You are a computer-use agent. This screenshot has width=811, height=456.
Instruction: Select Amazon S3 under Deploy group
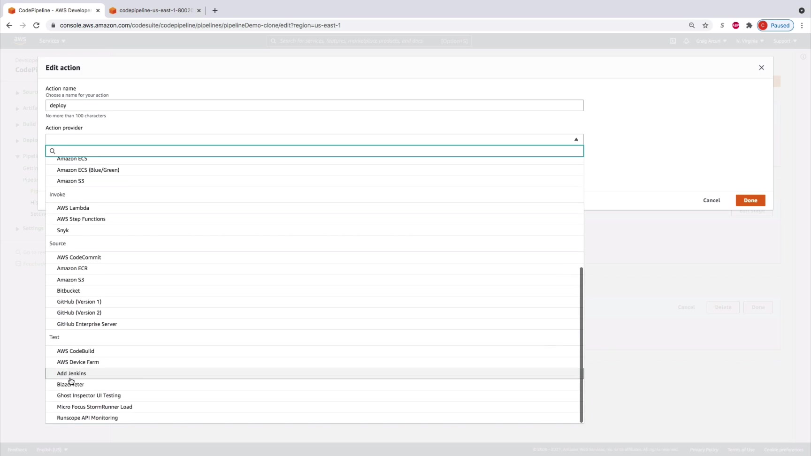(314, 181)
